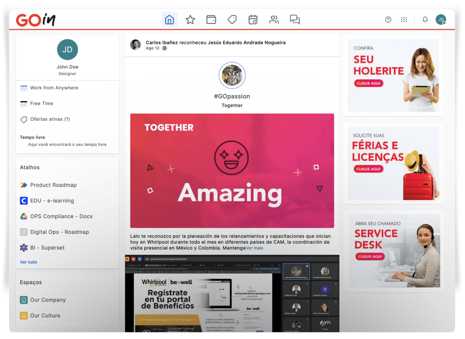Click Seu Holerite Clique Aqui button
This screenshot has height=339, width=465.
coord(368,83)
